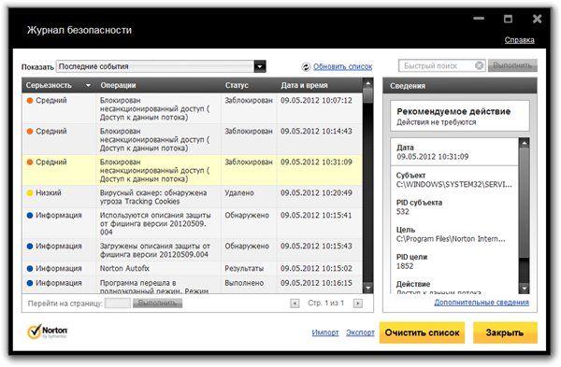
Task: Click the details panel scroll down arrow
Action: tap(525, 289)
